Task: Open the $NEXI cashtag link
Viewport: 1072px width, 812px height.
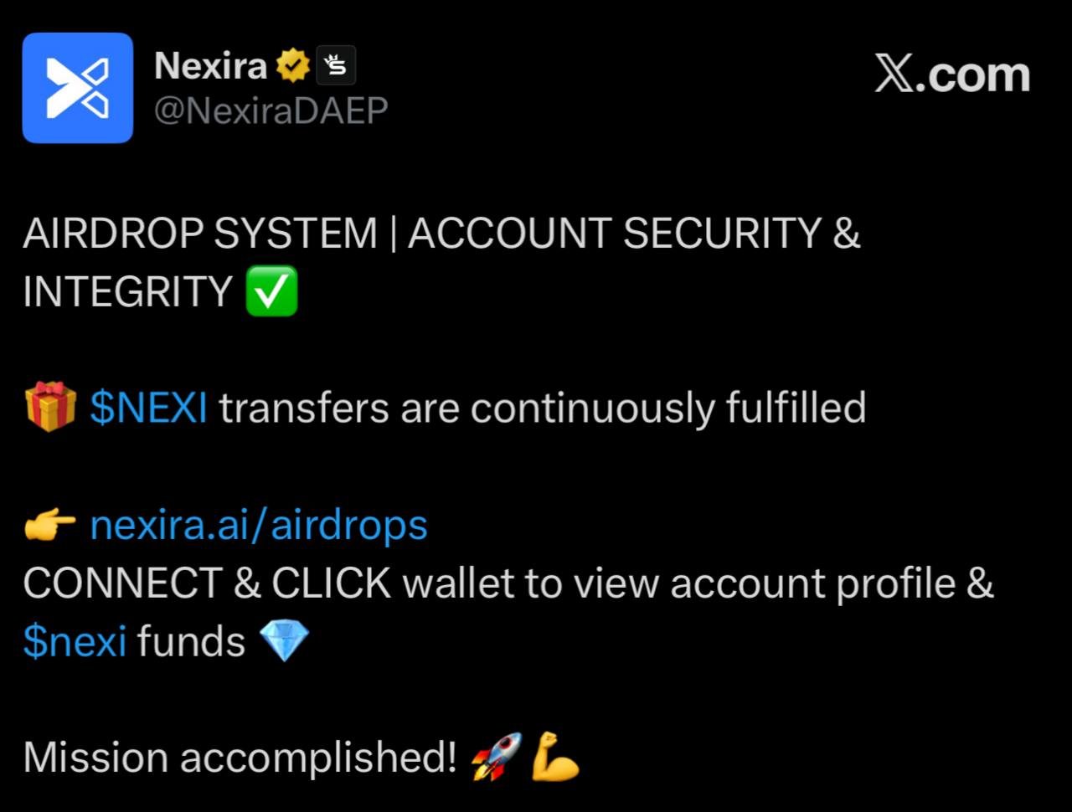Action: coord(149,408)
